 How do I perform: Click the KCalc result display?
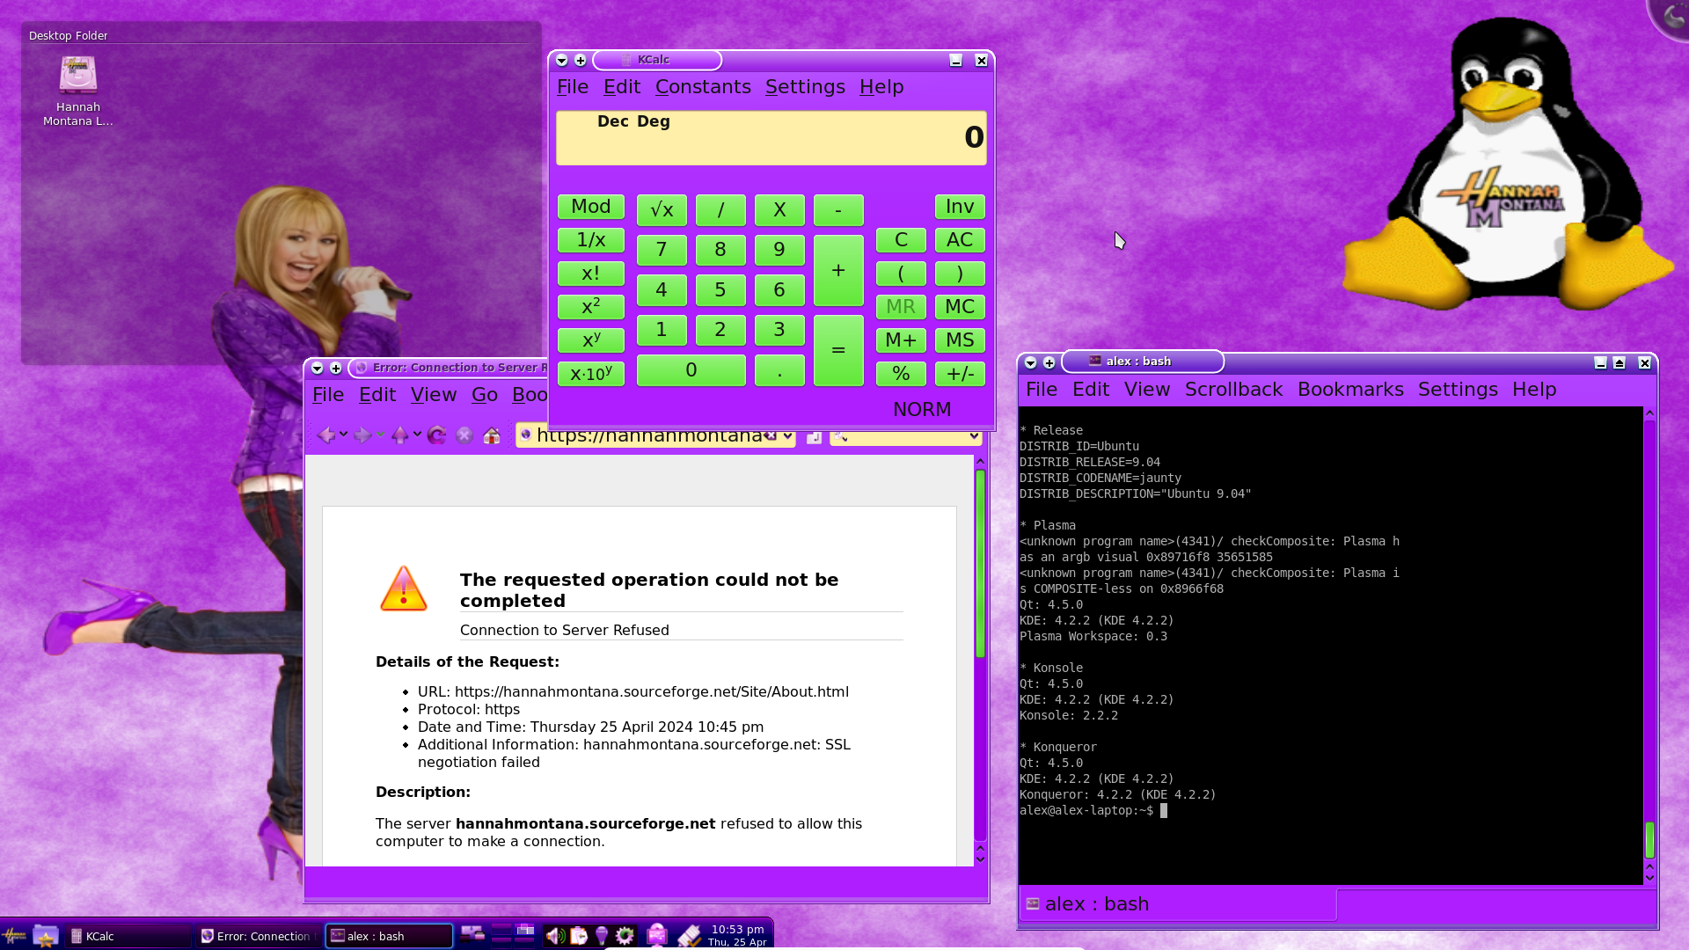771,138
